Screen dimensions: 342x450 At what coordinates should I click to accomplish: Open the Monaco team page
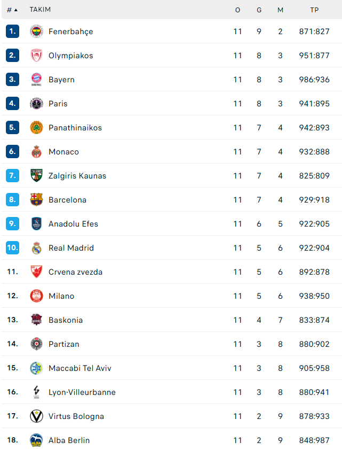(63, 152)
